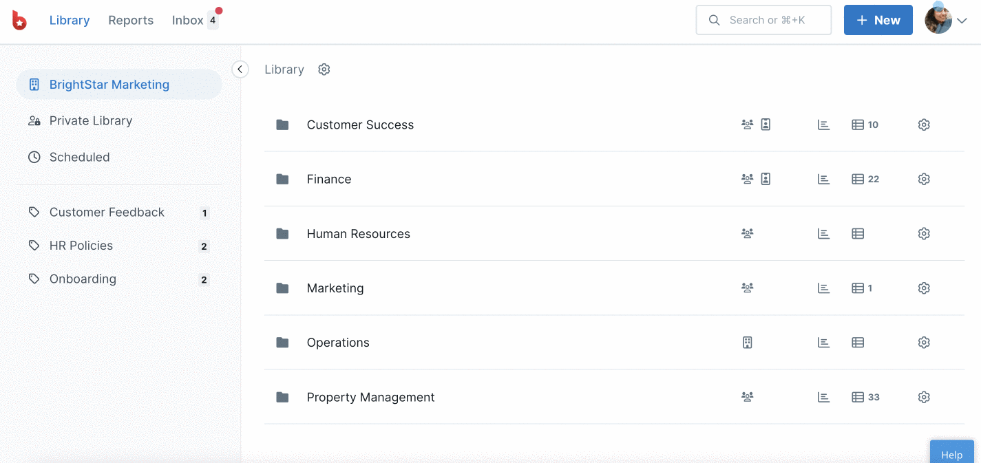Select BrightStar Marketing in the sidebar

click(x=119, y=85)
